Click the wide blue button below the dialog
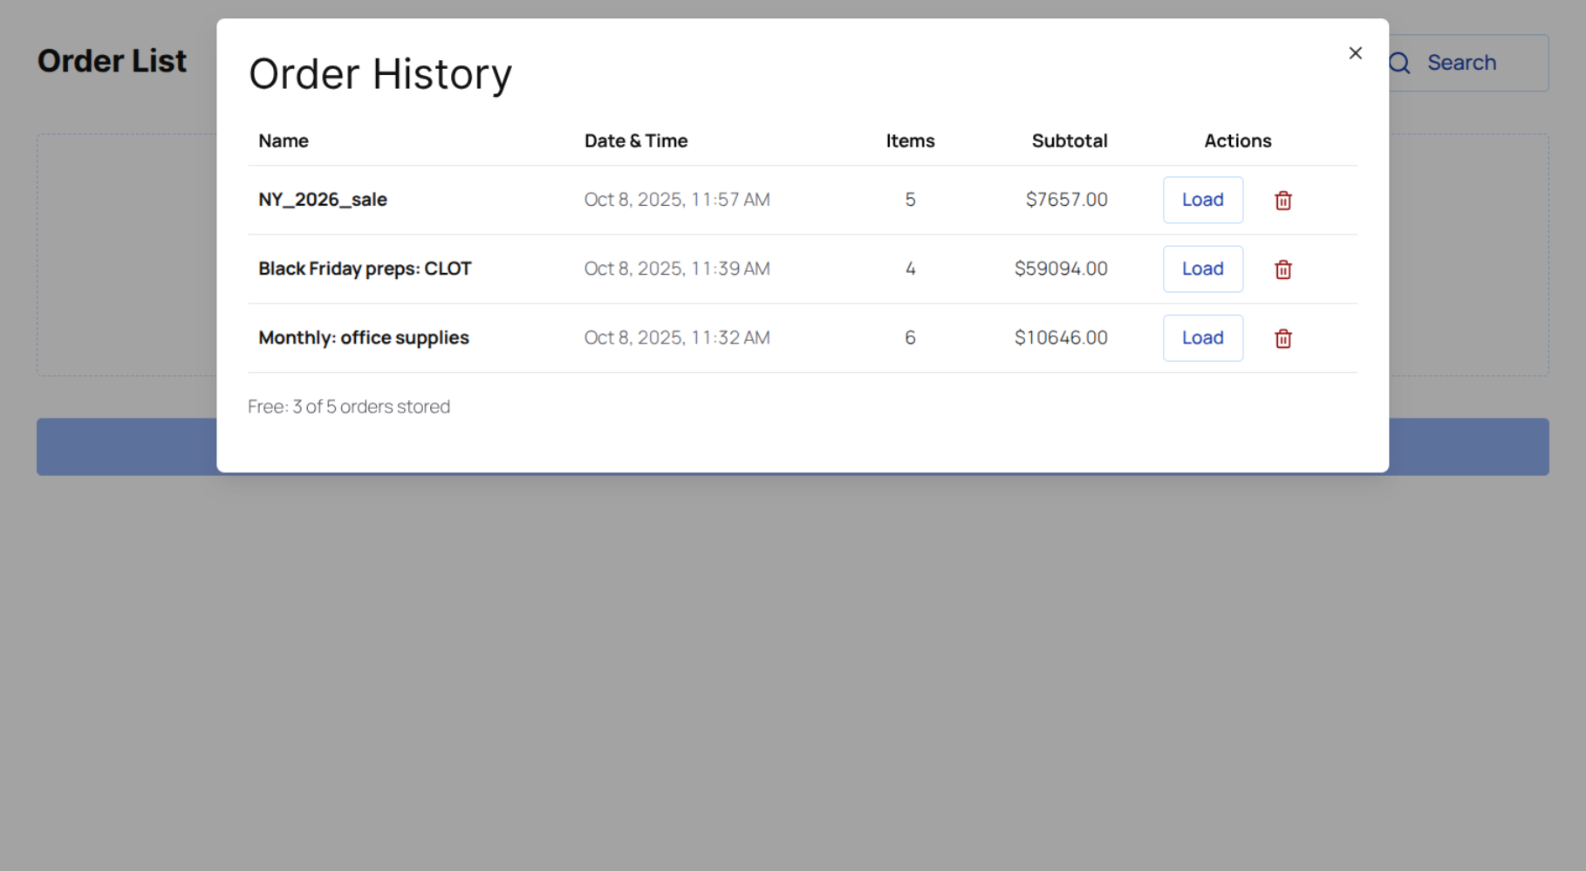 tap(792, 446)
